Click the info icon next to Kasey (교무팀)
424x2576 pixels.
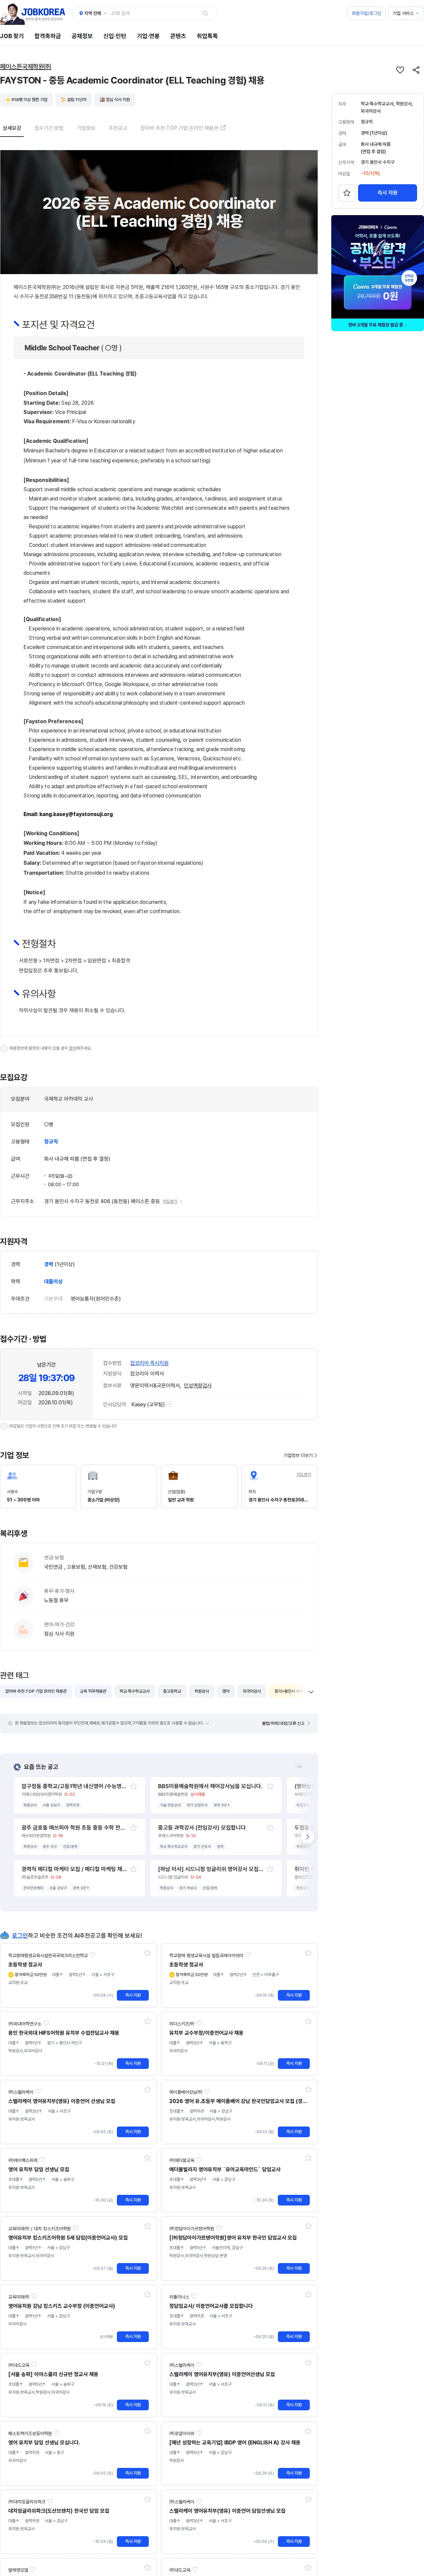(169, 1404)
